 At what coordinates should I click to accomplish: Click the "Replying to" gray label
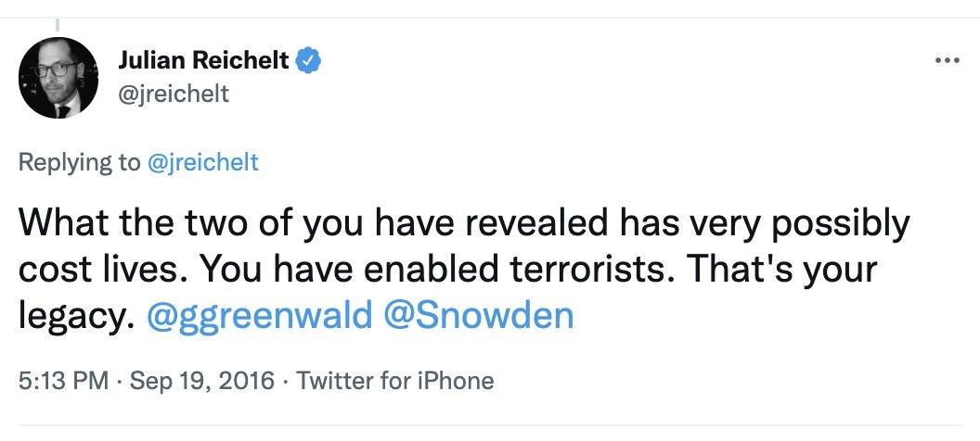click(79, 164)
